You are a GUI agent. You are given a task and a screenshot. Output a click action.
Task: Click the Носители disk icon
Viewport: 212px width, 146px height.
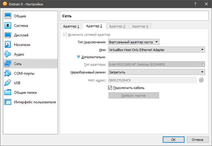(8, 44)
